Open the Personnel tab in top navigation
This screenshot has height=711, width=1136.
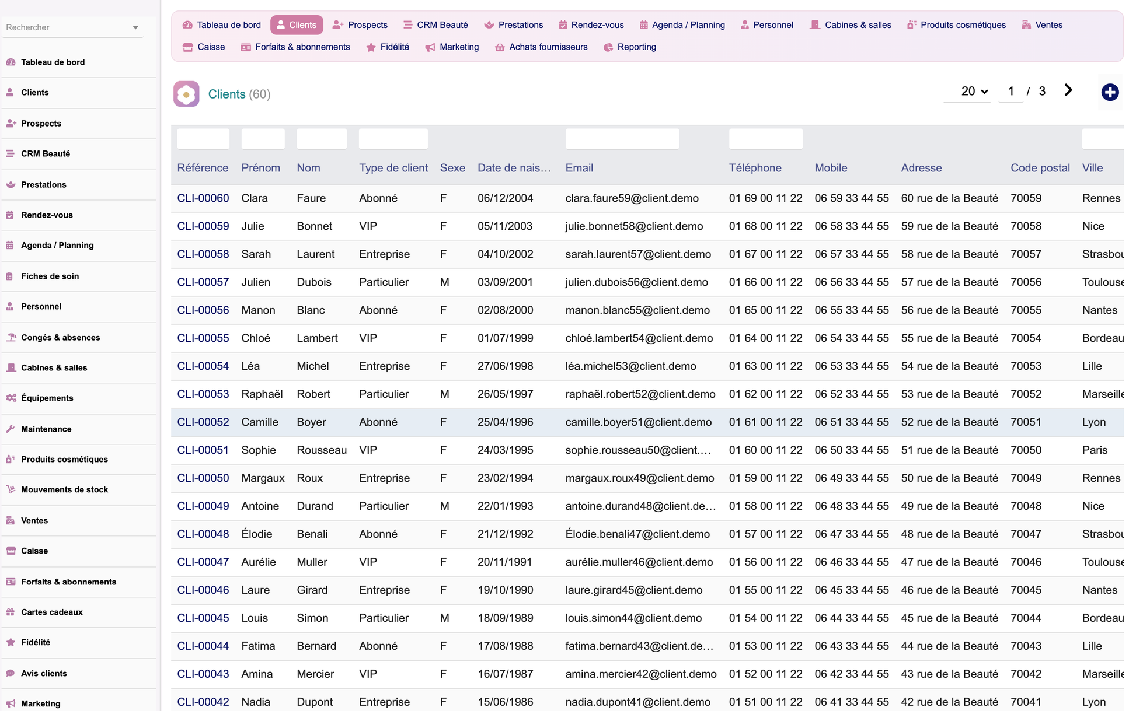pos(766,25)
